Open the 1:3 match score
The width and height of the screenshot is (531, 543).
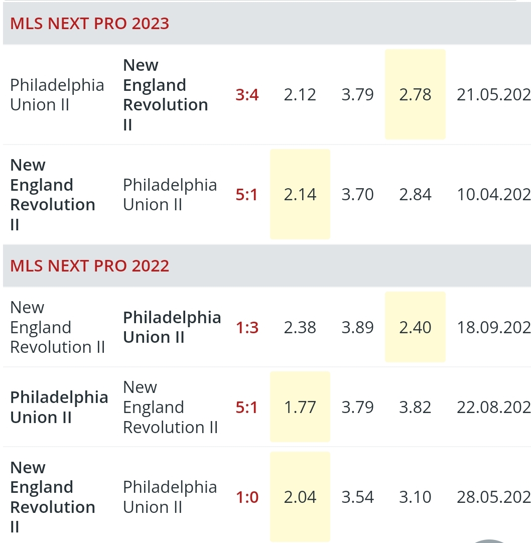click(x=247, y=327)
